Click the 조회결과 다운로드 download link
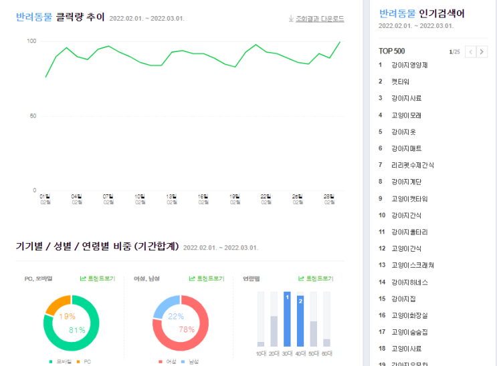 320,19
